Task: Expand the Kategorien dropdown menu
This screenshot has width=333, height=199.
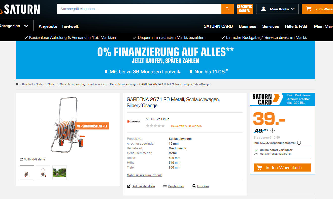Action: pyautogui.click(x=16, y=25)
